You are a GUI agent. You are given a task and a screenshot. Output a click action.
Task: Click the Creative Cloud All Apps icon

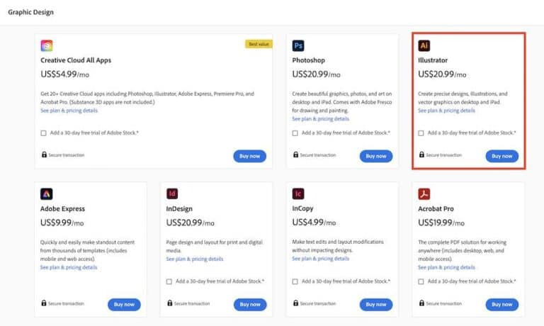(47, 45)
